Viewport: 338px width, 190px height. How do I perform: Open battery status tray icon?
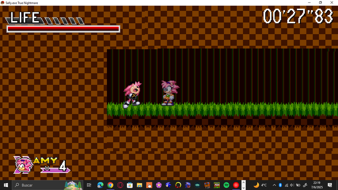tap(298, 185)
